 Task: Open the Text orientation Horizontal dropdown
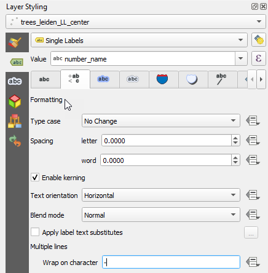click(161, 195)
